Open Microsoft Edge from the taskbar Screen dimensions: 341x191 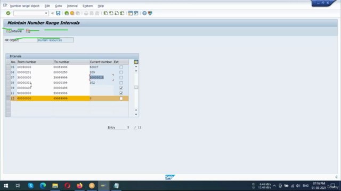tap(43, 186)
